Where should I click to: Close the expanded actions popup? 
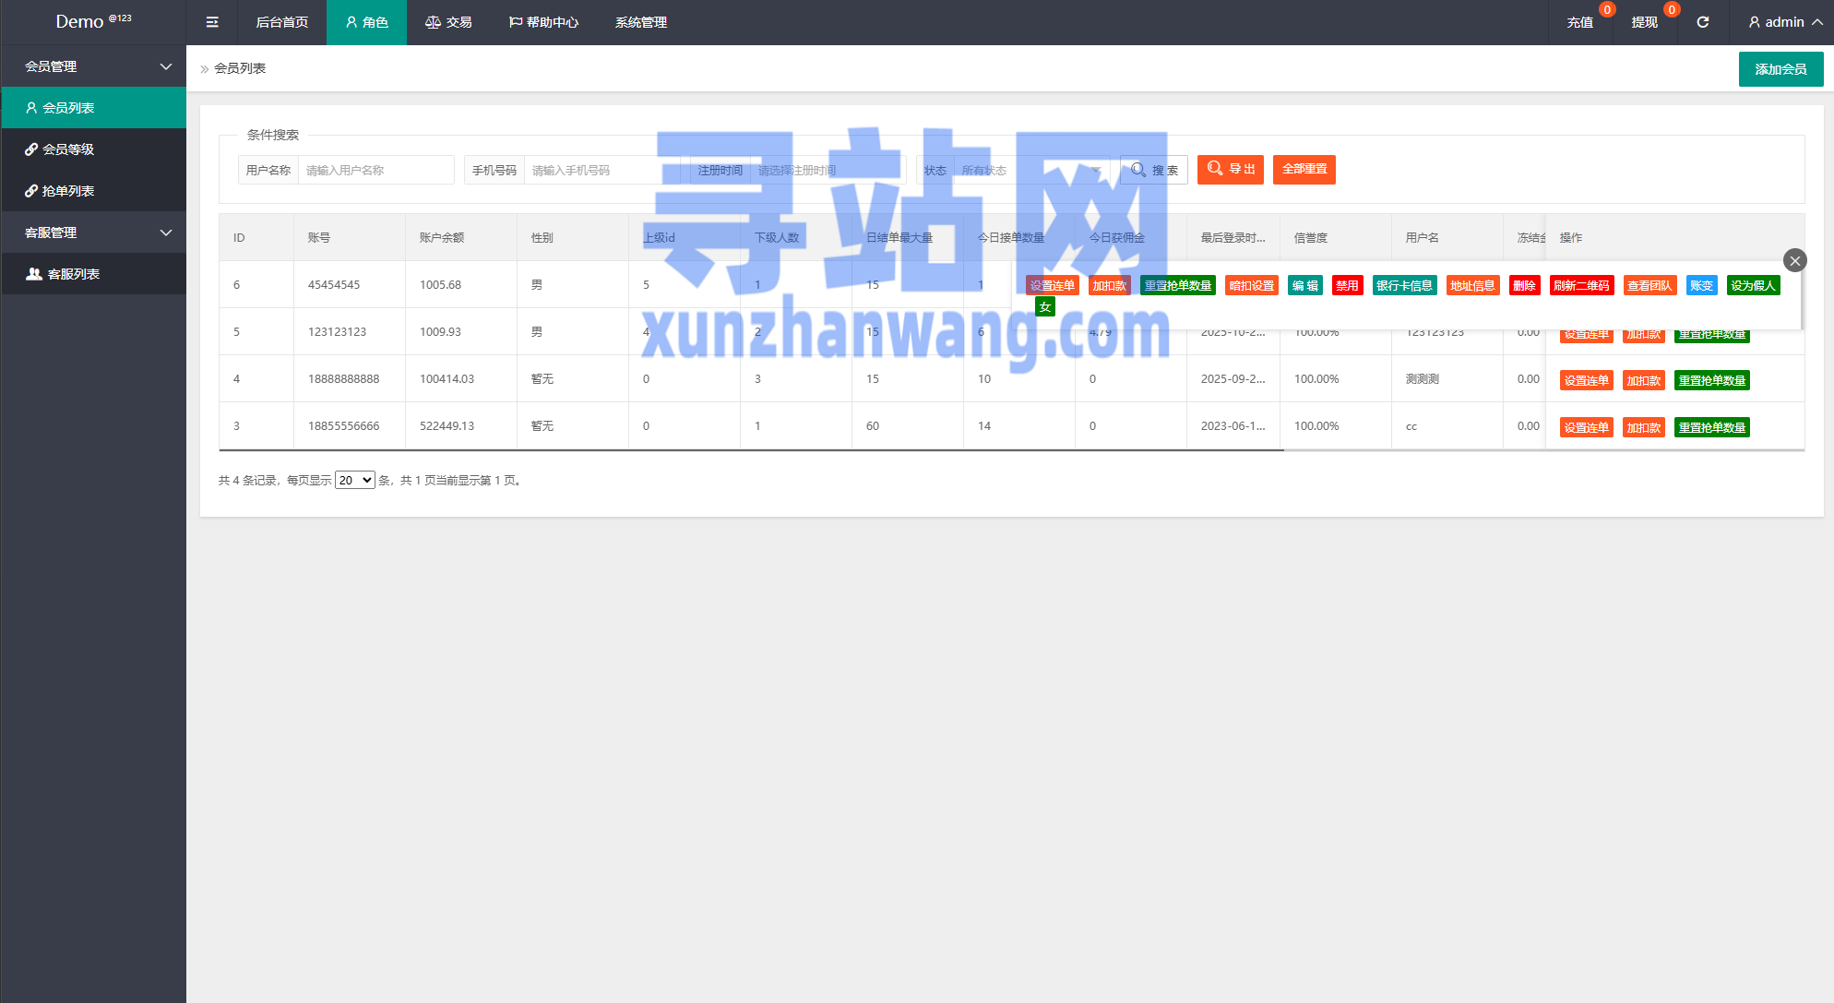pos(1794,261)
